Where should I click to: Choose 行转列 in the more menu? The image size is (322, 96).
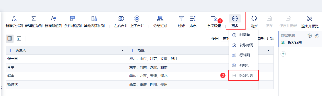(x=244, y=55)
